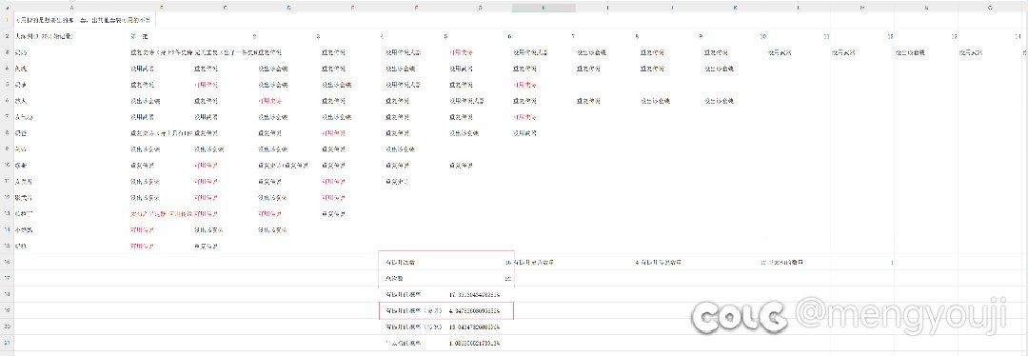Select highlighted column H header
The width and height of the screenshot is (1028, 356).
[x=544, y=8]
